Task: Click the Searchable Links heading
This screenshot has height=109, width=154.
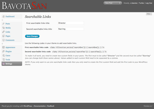Action: [x=38, y=17]
